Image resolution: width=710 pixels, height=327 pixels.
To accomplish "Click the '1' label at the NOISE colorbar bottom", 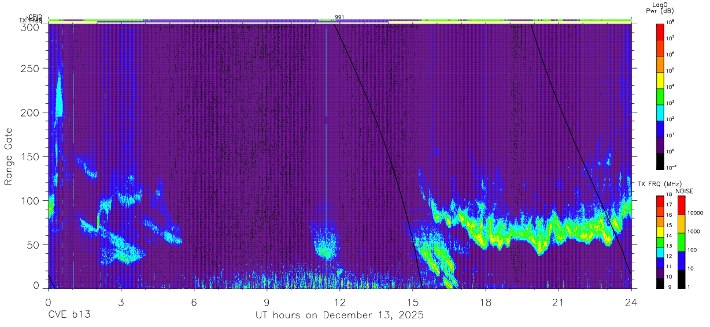I will pos(689,287).
